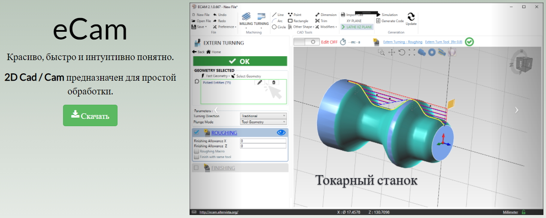Screen dimensions: 546x218
Task: Edit picked entities with pencil icon
Action: click(x=259, y=82)
